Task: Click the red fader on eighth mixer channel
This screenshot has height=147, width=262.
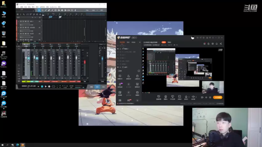Action: 85,62
